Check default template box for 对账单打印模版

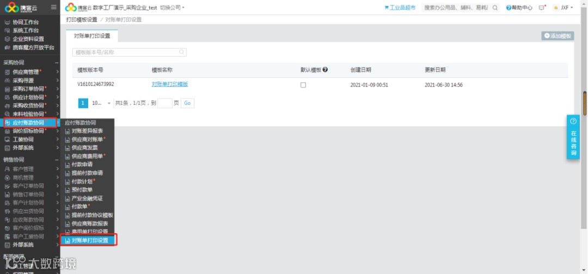click(x=303, y=85)
